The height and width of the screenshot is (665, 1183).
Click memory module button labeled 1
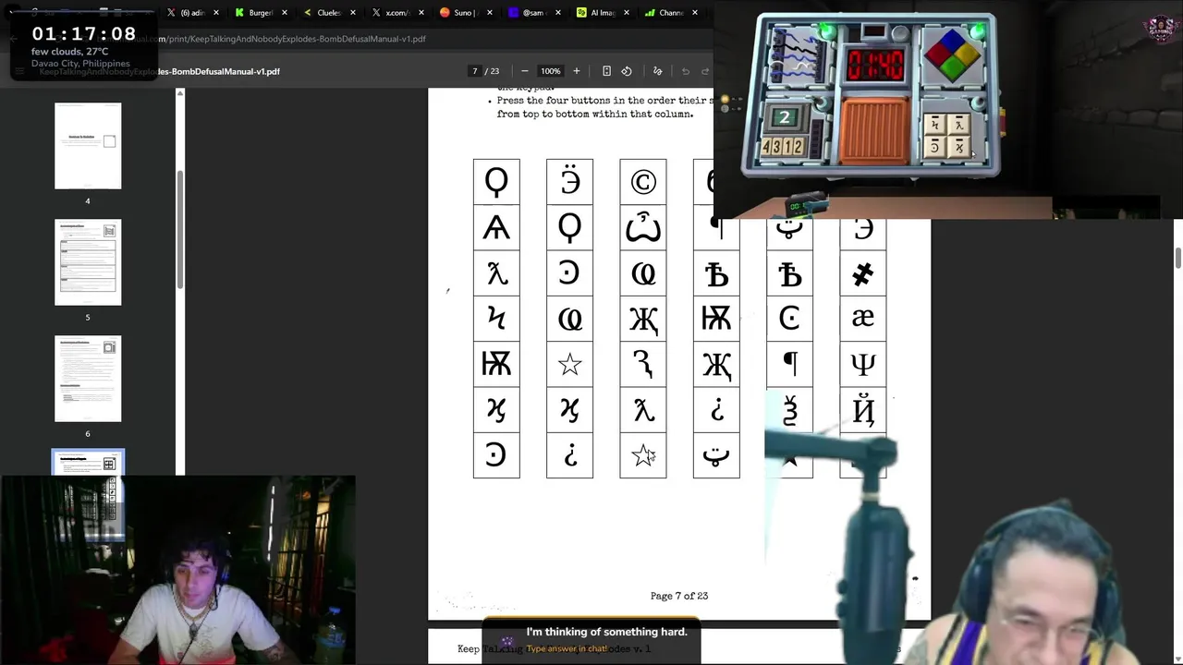pyautogui.click(x=787, y=146)
